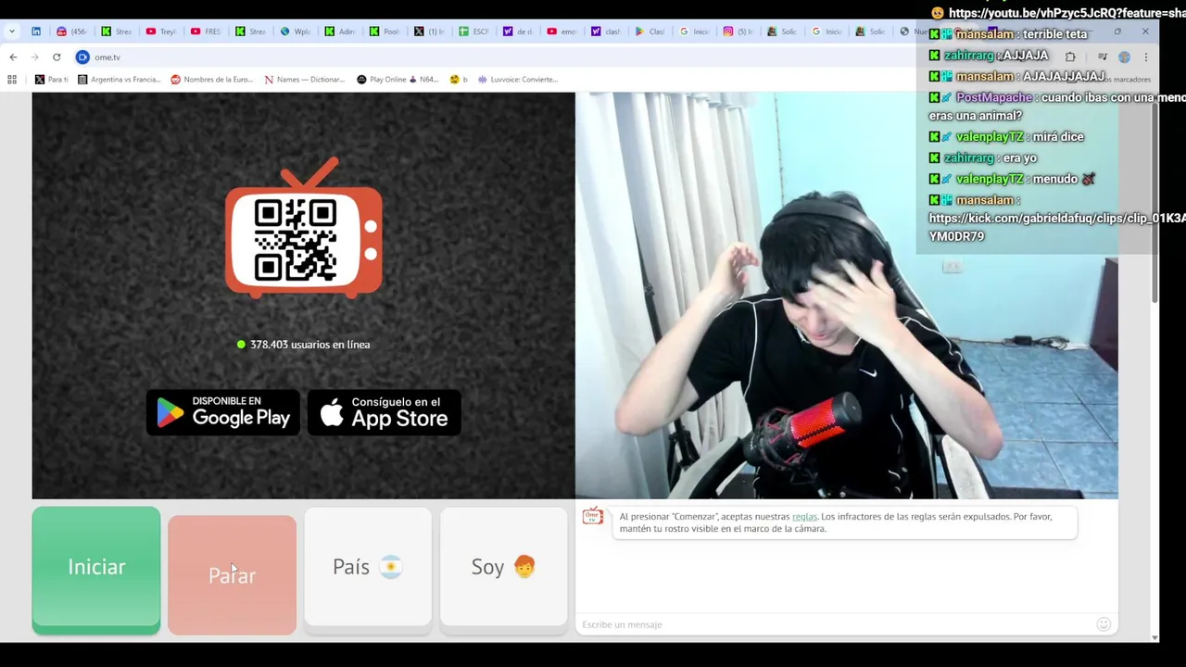Switch to the Wpla tab
The height and width of the screenshot is (667, 1186).
point(294,31)
